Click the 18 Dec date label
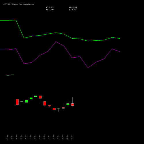This screenshot has width=144, height=144. click(x=53, y=137)
